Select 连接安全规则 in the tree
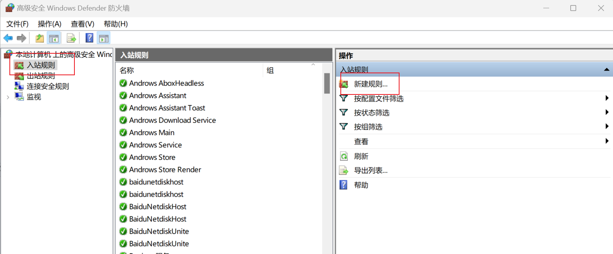The width and height of the screenshot is (613, 254). pos(48,86)
